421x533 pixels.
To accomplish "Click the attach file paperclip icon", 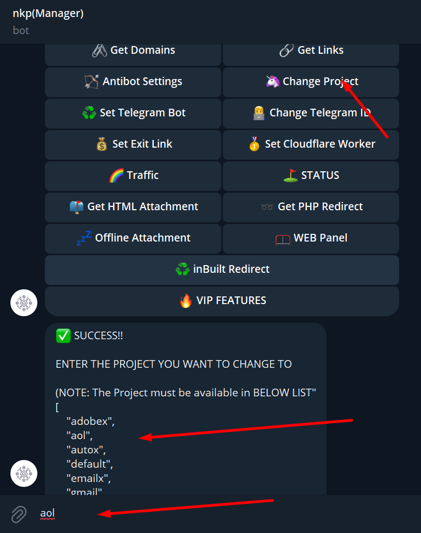I will pos(19,514).
